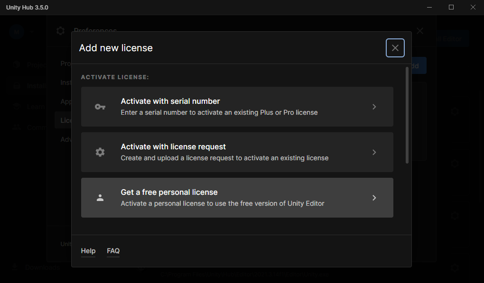The height and width of the screenshot is (283, 484).
Task: Maximize the Unity Hub window
Action: coord(451,8)
